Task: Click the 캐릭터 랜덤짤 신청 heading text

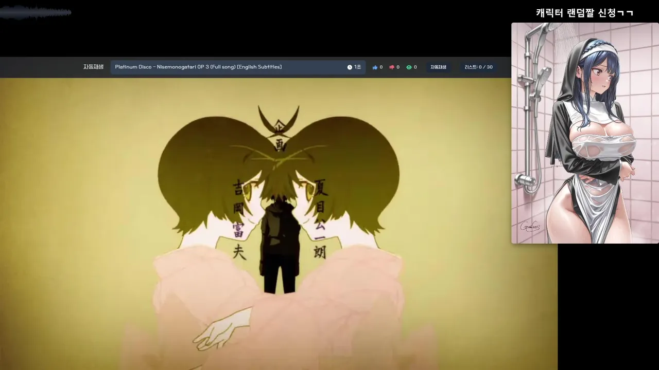Action: [584, 13]
